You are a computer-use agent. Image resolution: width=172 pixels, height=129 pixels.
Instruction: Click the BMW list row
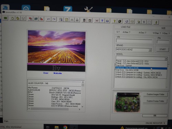[55, 93]
